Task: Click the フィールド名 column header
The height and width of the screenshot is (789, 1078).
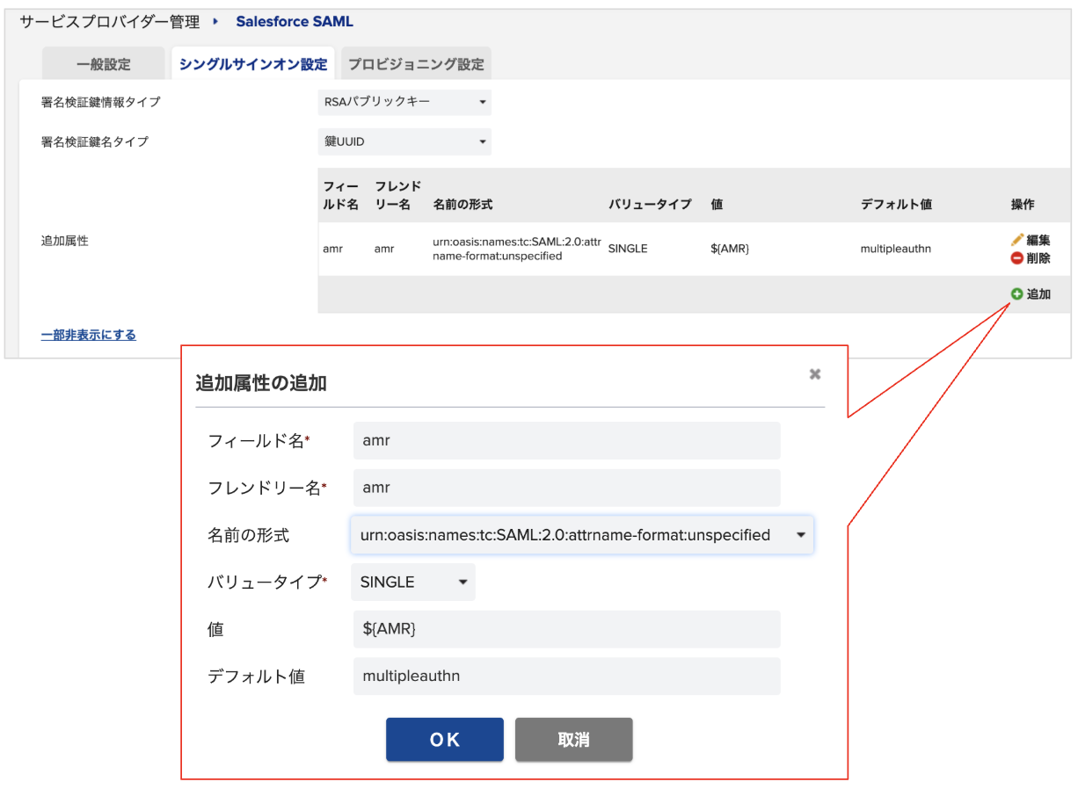Action: click(341, 195)
